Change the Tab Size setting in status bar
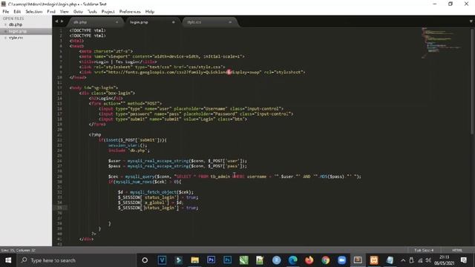Image resolution: width=475 pixels, height=267 pixels. tap(424, 251)
